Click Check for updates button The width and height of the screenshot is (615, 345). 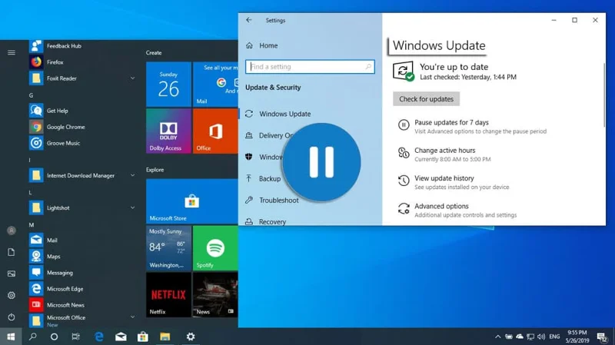(427, 99)
